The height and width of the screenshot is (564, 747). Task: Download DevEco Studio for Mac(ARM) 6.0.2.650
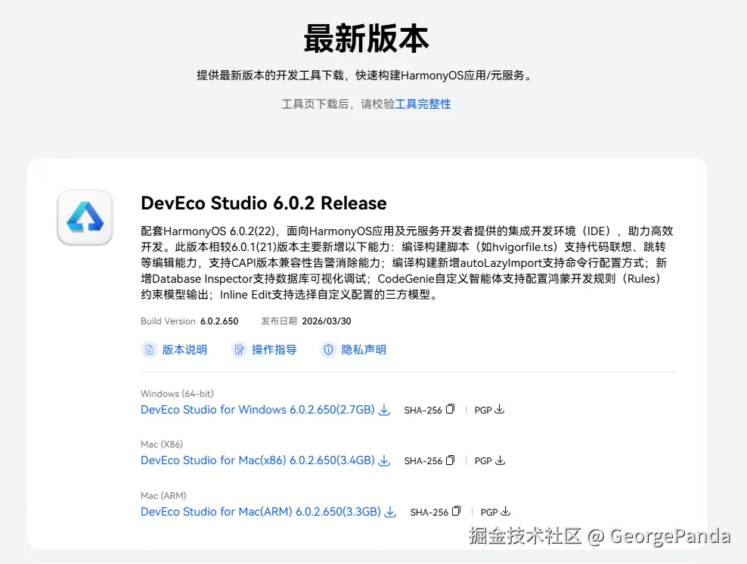261,512
